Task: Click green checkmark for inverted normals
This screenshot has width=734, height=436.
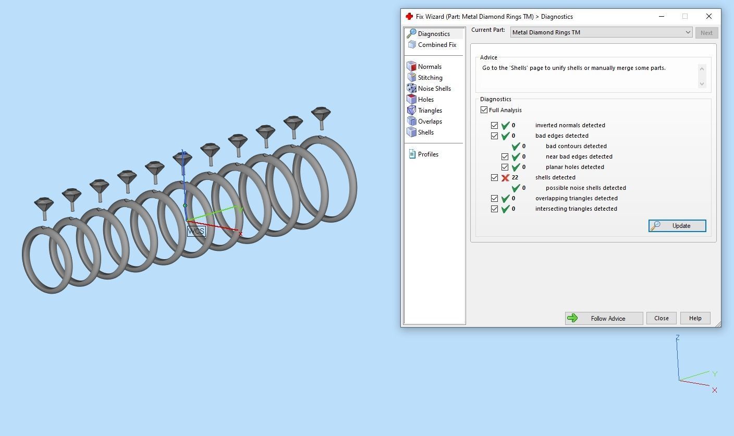Action: [x=505, y=126]
